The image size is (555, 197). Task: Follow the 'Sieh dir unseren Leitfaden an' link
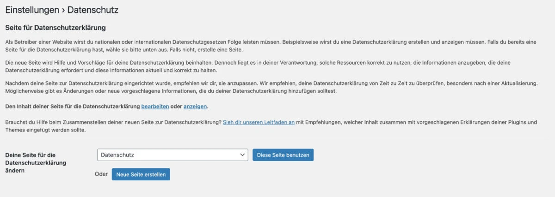[259, 122]
